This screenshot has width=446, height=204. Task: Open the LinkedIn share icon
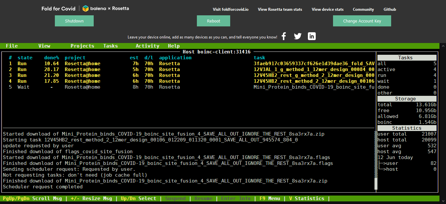pyautogui.click(x=312, y=36)
